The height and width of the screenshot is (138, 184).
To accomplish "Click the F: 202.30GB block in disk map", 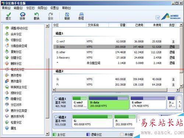I will (x=125, y=121).
